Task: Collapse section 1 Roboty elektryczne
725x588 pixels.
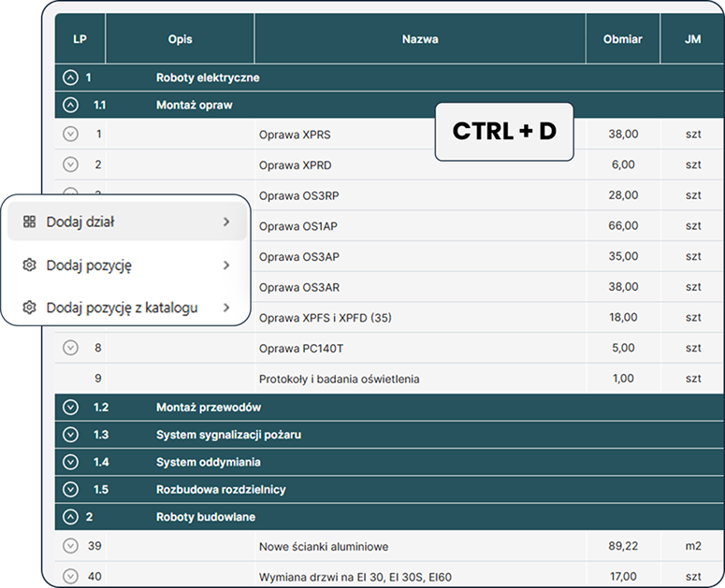Action: coord(70,78)
